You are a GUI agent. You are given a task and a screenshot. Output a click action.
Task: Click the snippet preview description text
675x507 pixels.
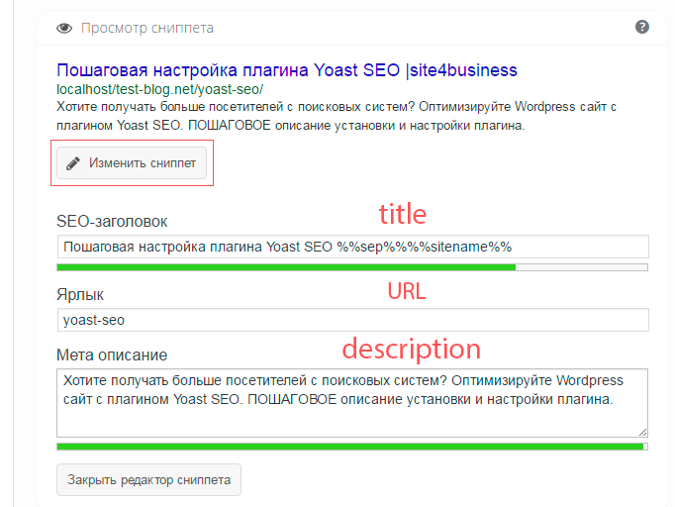337,116
